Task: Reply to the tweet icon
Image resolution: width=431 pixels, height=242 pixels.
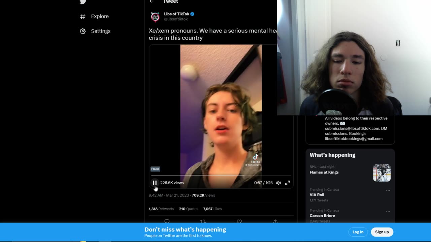Action: point(167,221)
